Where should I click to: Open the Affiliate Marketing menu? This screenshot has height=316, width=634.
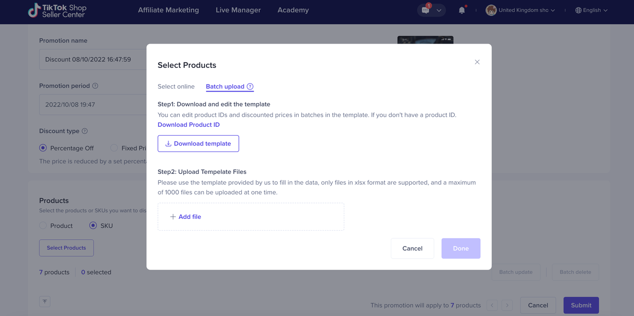pyautogui.click(x=168, y=10)
